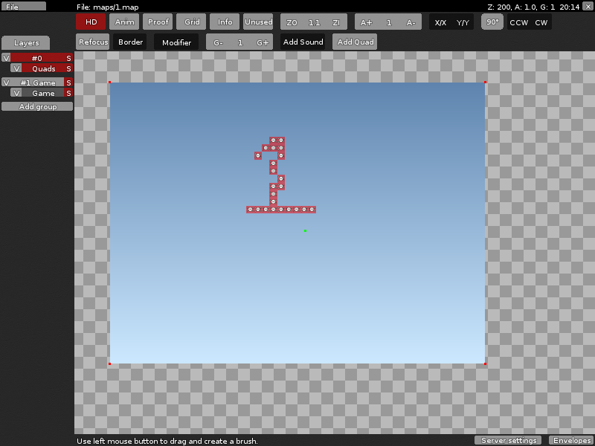Select the #1 Game group
The width and height of the screenshot is (595, 446).
pos(37,83)
